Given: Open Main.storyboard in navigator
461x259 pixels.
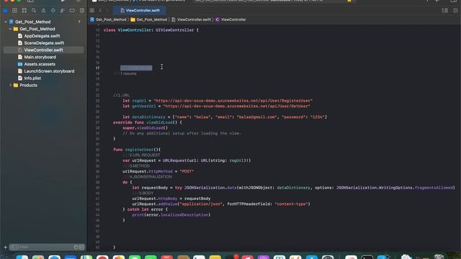Looking at the screenshot, I should click(40, 57).
